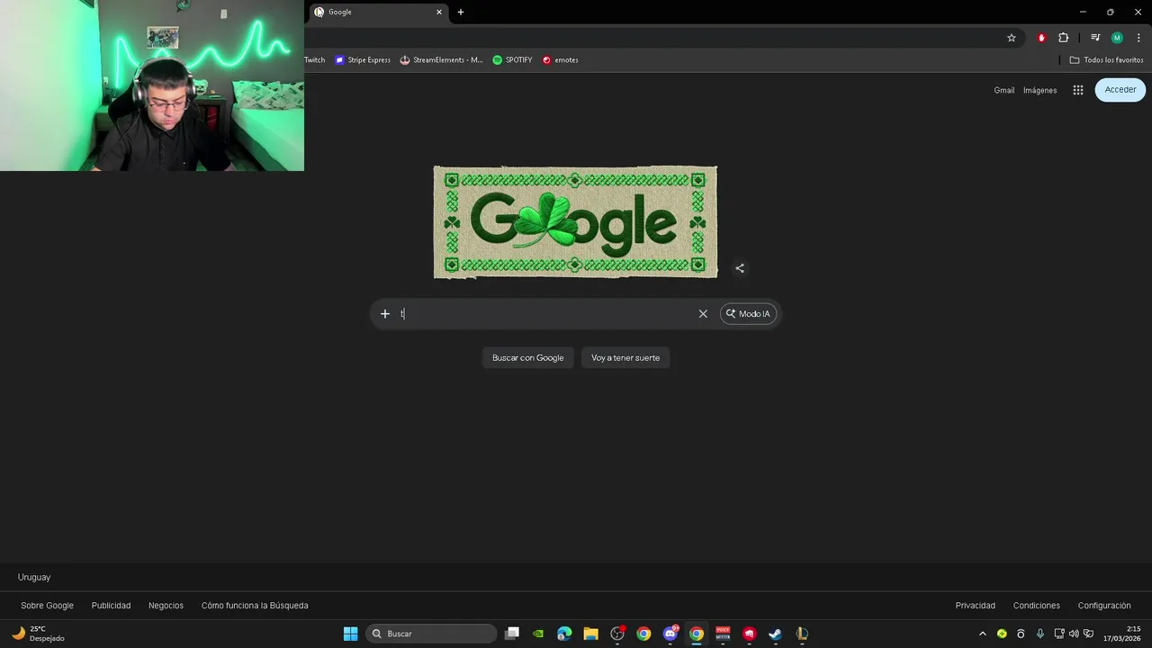Viewport: 1152px width, 648px height.
Task: Open the red ad-blocker extension icon
Action: pyautogui.click(x=1041, y=38)
